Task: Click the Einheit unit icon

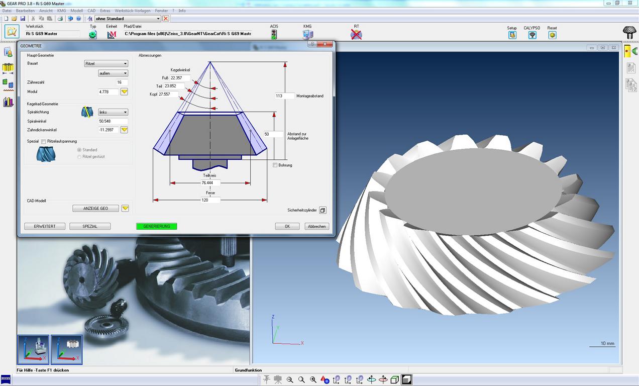Action: click(x=112, y=35)
